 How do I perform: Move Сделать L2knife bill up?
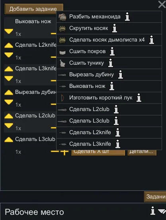[9, 46]
